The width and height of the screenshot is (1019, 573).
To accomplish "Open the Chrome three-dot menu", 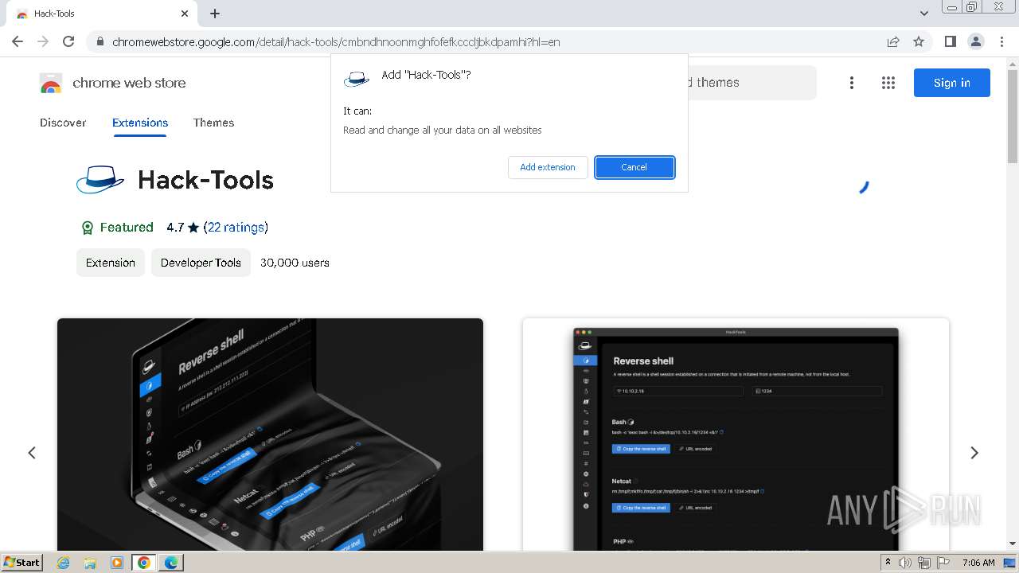I will point(1001,41).
